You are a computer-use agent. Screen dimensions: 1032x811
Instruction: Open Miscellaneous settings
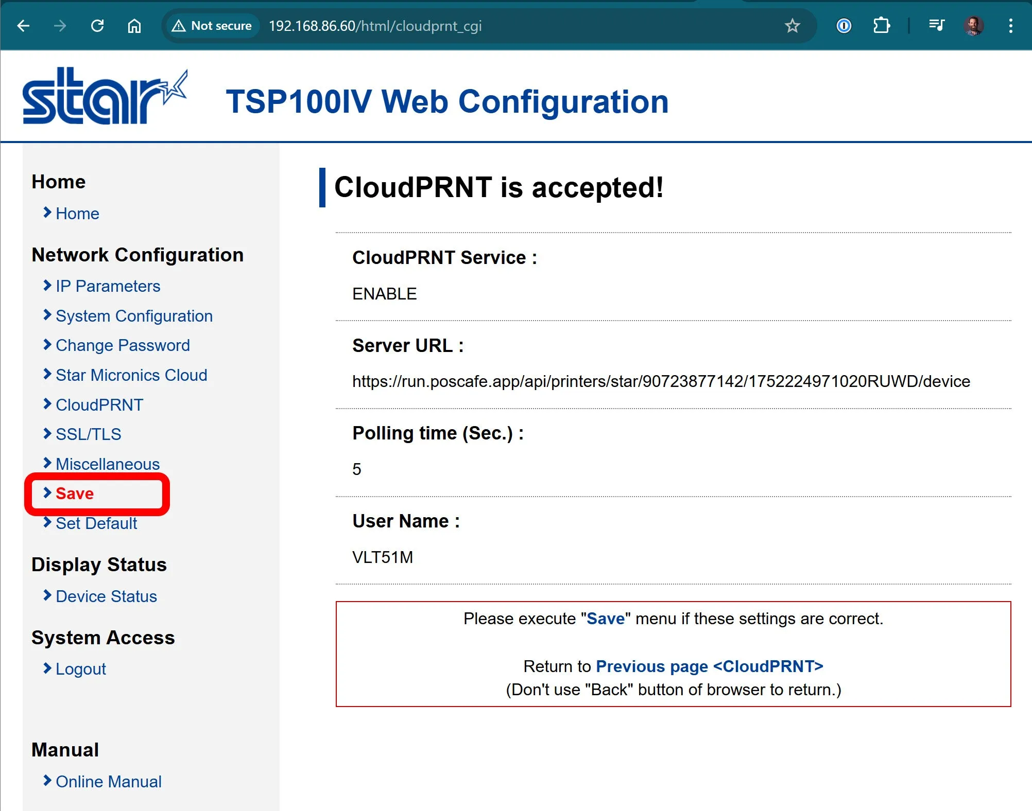click(108, 464)
